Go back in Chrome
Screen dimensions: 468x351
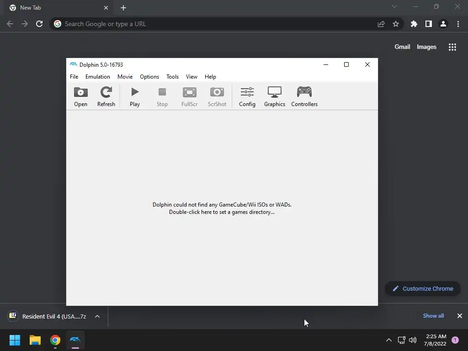(10, 24)
